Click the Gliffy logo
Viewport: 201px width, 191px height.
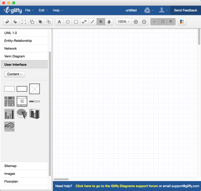pyautogui.click(x=13, y=10)
